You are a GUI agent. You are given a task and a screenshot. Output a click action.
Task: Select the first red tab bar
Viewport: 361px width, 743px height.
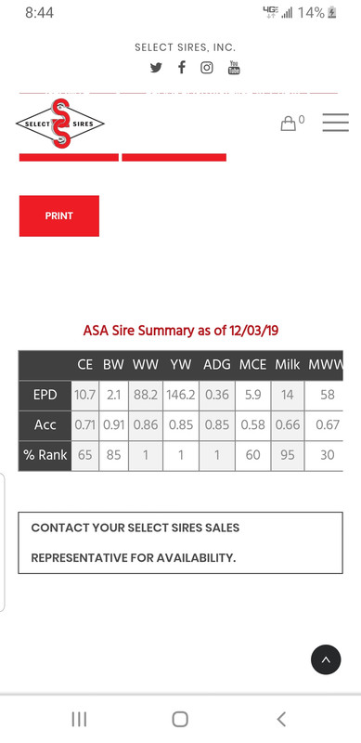pyautogui.click(x=69, y=157)
